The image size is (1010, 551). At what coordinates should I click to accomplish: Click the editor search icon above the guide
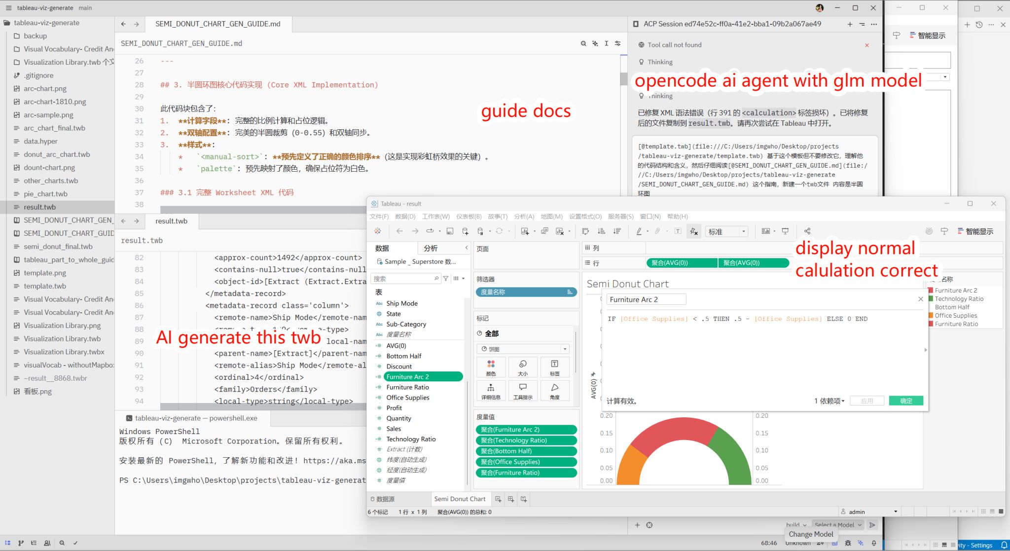tap(583, 43)
